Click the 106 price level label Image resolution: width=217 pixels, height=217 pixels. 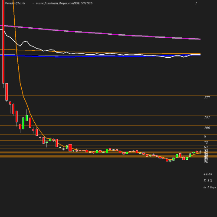(x=207, y=128)
